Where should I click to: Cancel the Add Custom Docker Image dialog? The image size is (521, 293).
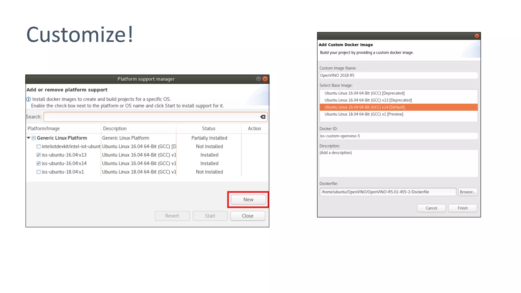point(431,208)
